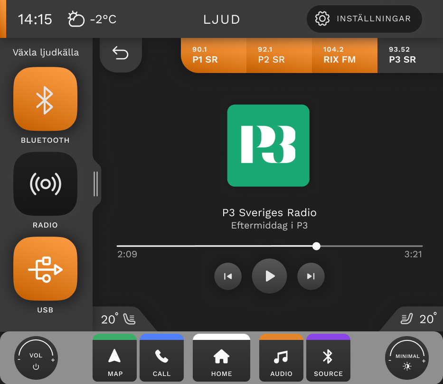Skip to previous track
Screen dimensions: 443x384
(x=228, y=276)
